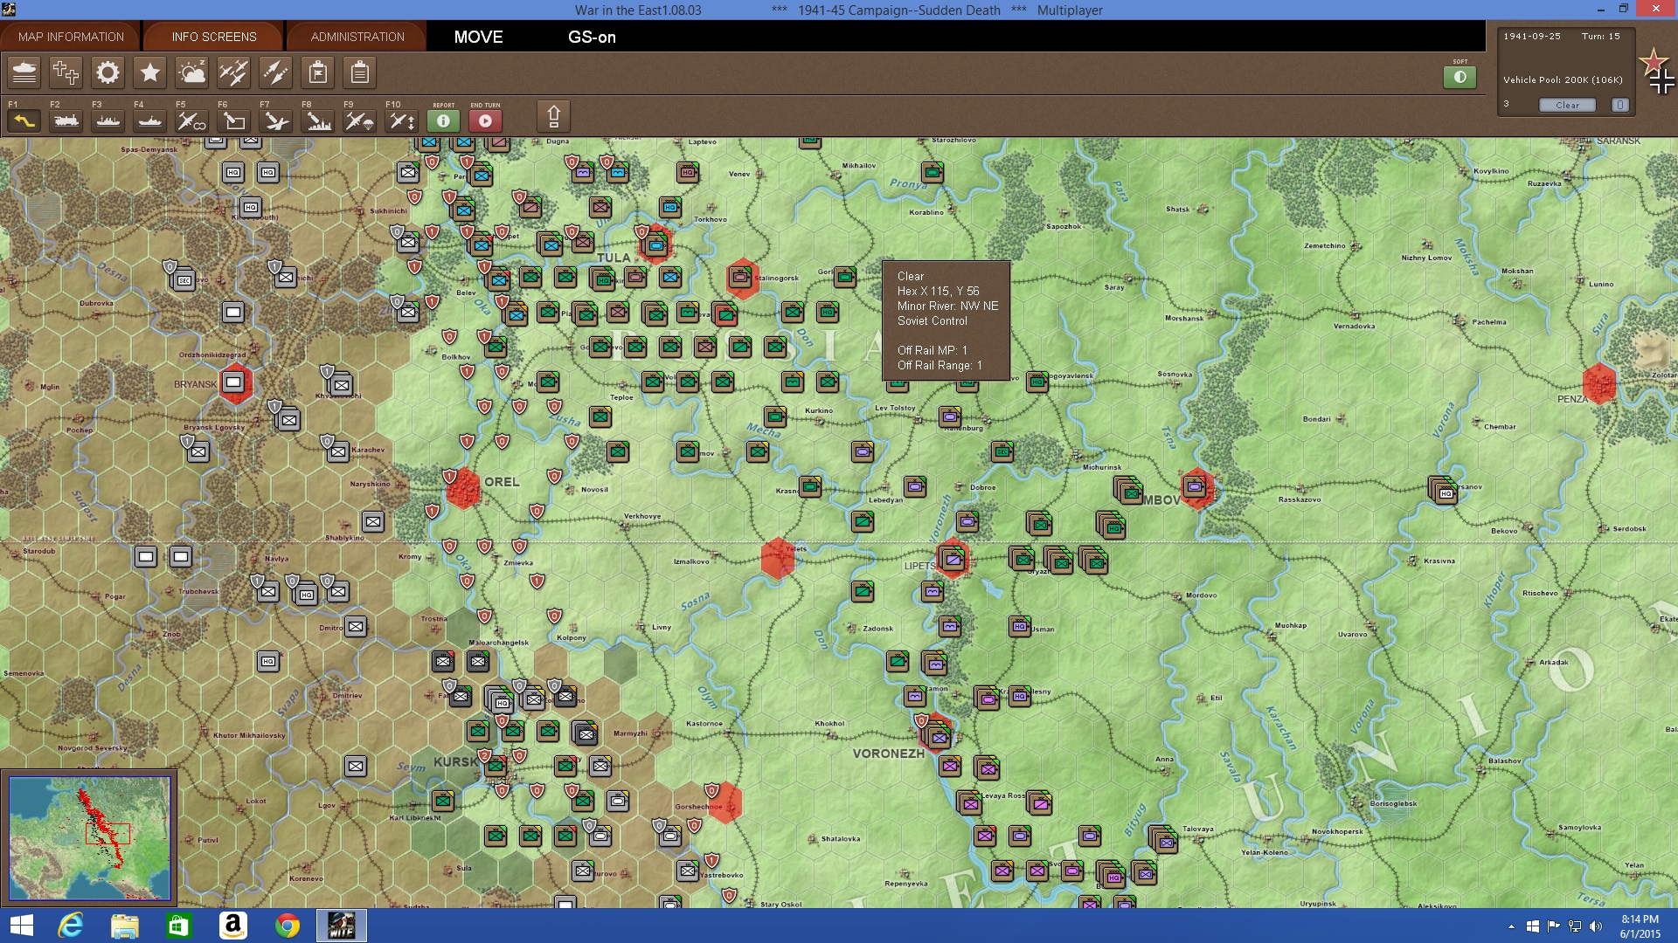Click the minimap overview in the corner

coord(89,838)
